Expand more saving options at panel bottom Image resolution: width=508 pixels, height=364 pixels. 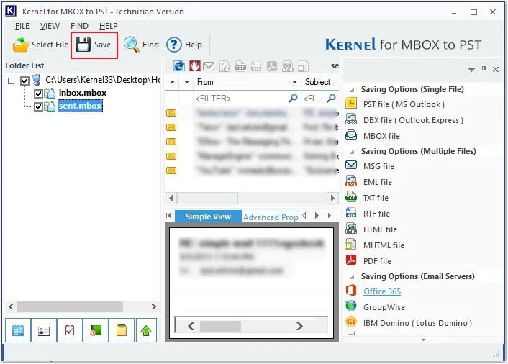click(423, 340)
